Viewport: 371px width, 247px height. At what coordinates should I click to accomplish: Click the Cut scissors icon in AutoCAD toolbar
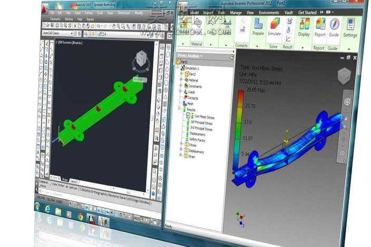(75, 26)
